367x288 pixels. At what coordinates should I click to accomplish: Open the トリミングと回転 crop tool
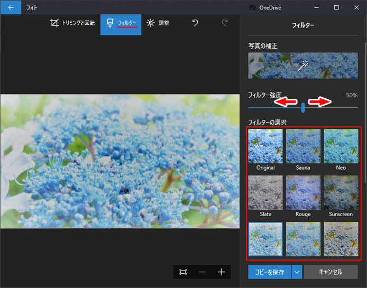point(72,23)
